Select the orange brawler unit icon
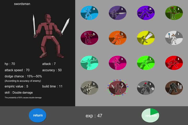The image size is (188, 125). (118, 38)
